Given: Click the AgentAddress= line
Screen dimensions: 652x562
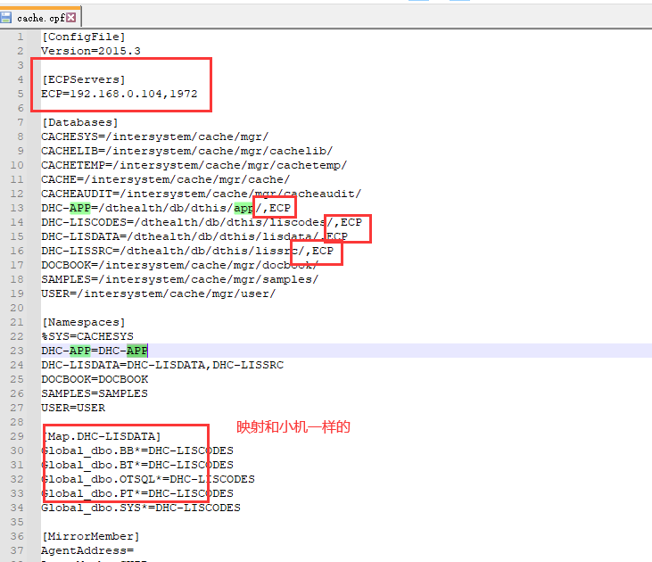Looking at the screenshot, I should (x=87, y=550).
